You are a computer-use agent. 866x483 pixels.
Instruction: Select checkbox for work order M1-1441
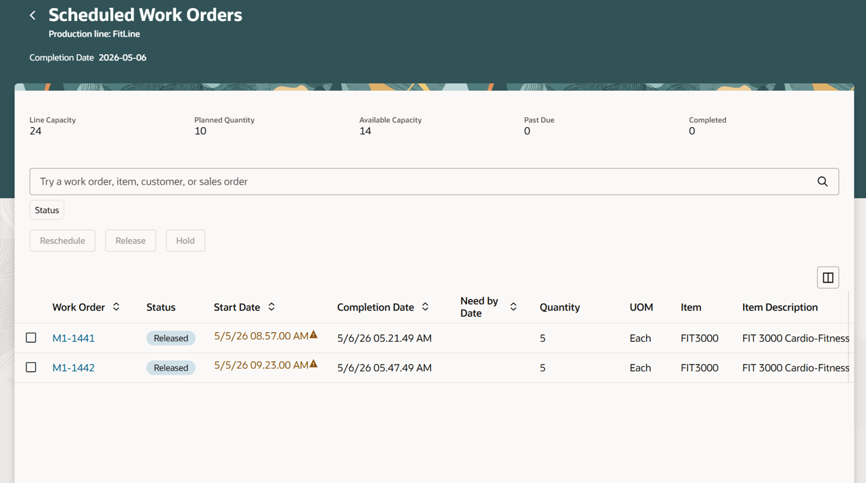coord(31,338)
